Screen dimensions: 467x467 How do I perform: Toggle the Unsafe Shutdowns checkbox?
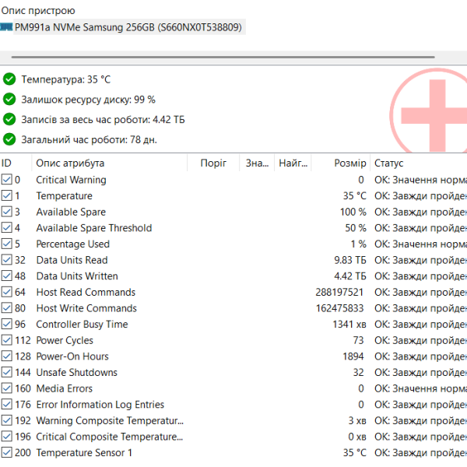pos(6,373)
